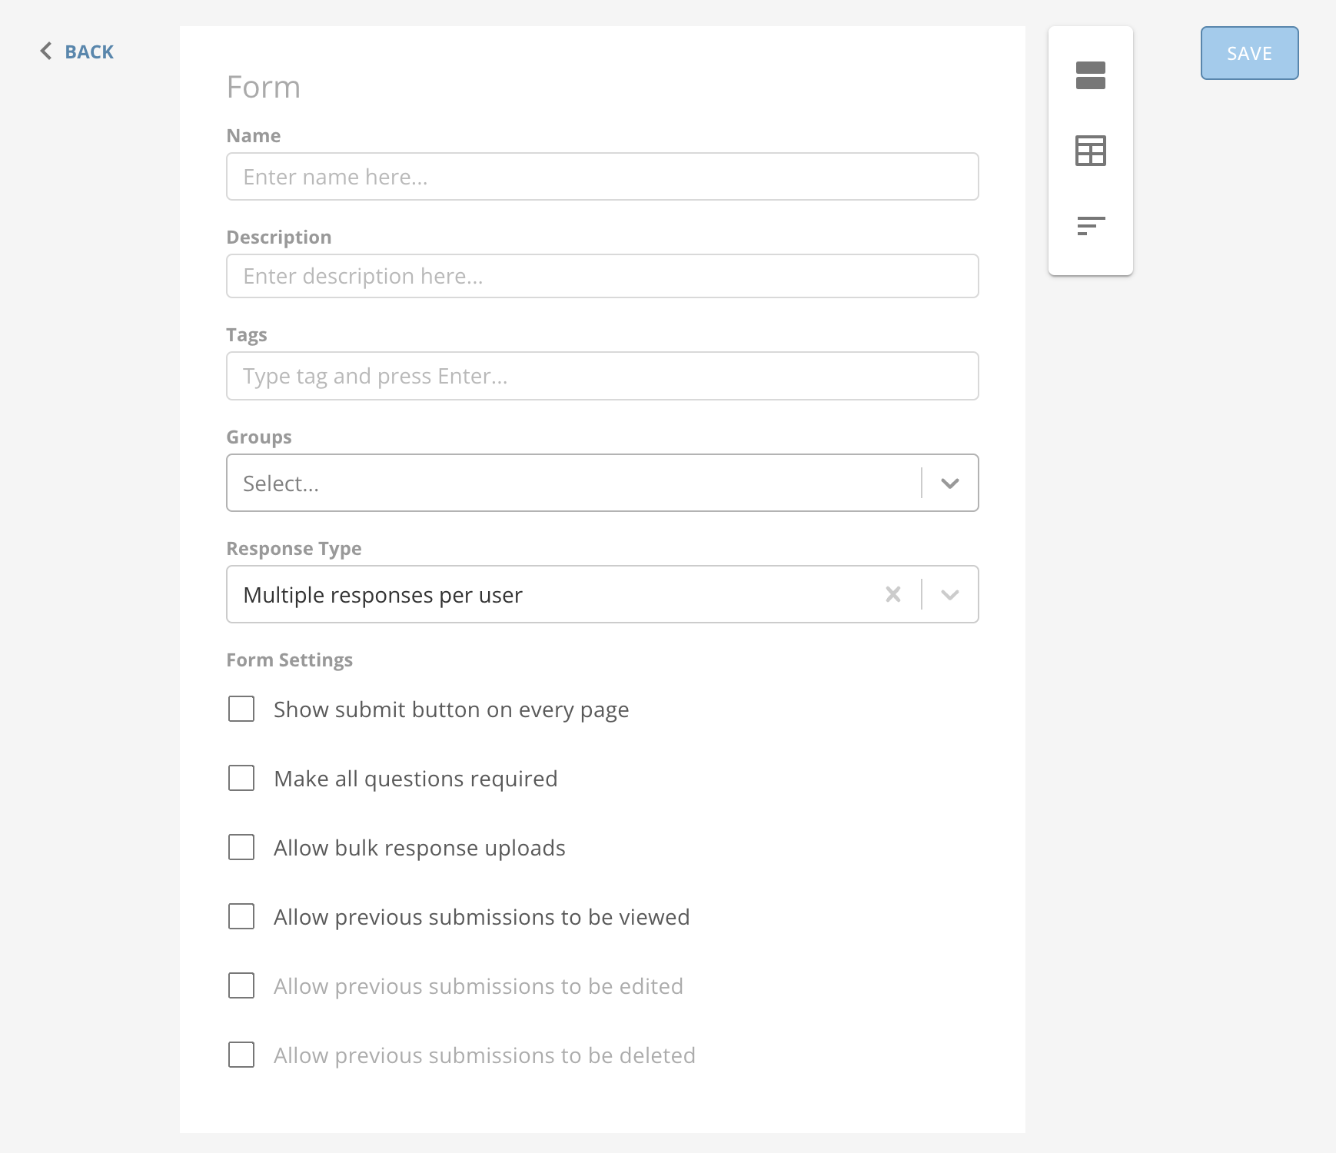This screenshot has width=1336, height=1153.
Task: Select the text lines icon in the sidebar
Action: 1091,225
